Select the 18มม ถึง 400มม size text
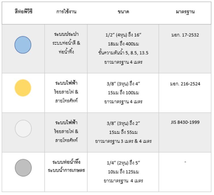This screenshot has width=214, height=195. pyautogui.click(x=123, y=44)
